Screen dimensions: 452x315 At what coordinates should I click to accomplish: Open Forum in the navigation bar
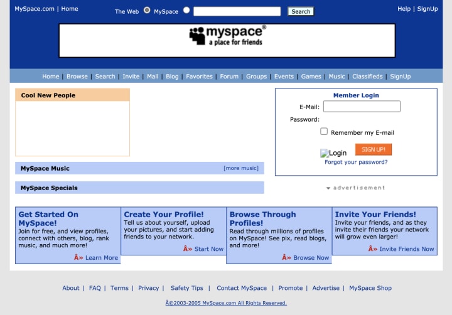[229, 77]
